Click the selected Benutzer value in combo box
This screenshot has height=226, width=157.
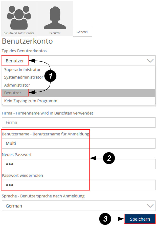(15, 61)
